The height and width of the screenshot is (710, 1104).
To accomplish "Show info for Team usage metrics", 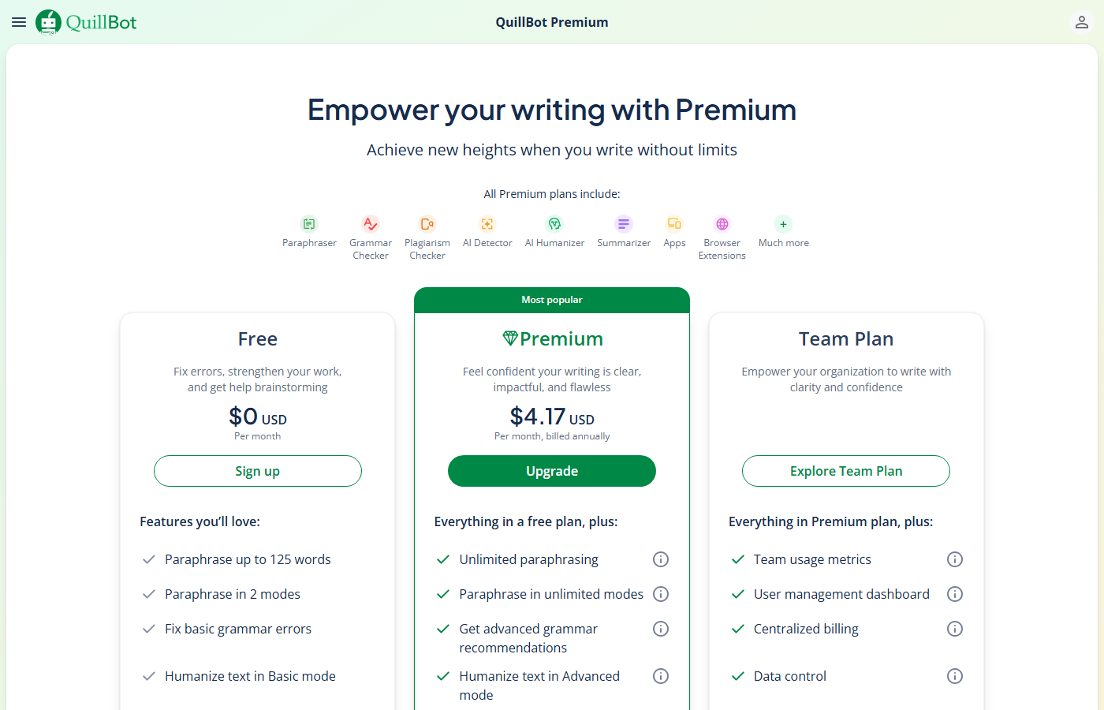I will click(954, 559).
